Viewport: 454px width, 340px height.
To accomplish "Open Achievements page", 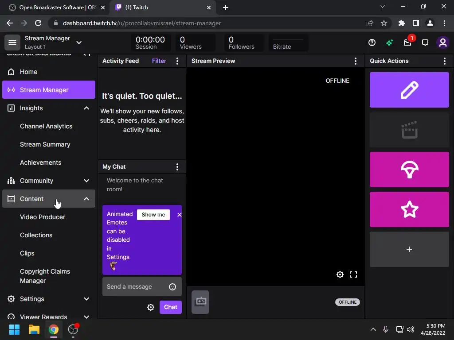I will (x=40, y=163).
